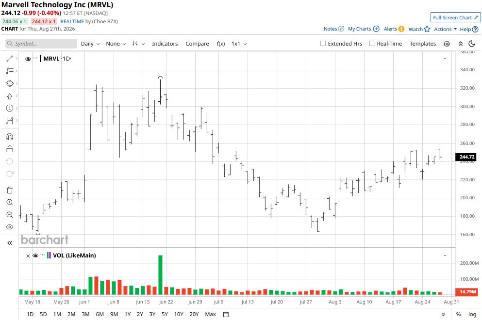482x320 pixels.
Task: Open the None dropdown
Action: click(x=116, y=44)
